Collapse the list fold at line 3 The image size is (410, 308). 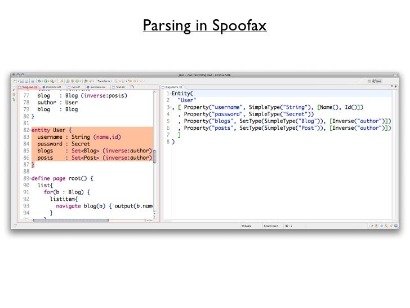tap(171, 107)
